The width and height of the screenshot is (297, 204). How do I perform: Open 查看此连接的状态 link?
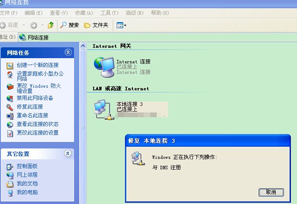coord(37,124)
